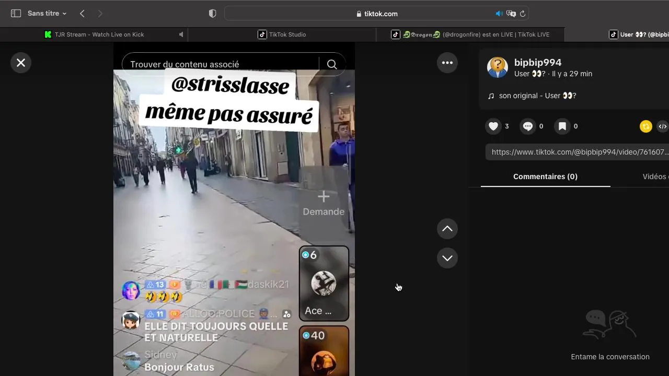
Task: Click 'Bonjour Ratus' comment text
Action: 179,367
